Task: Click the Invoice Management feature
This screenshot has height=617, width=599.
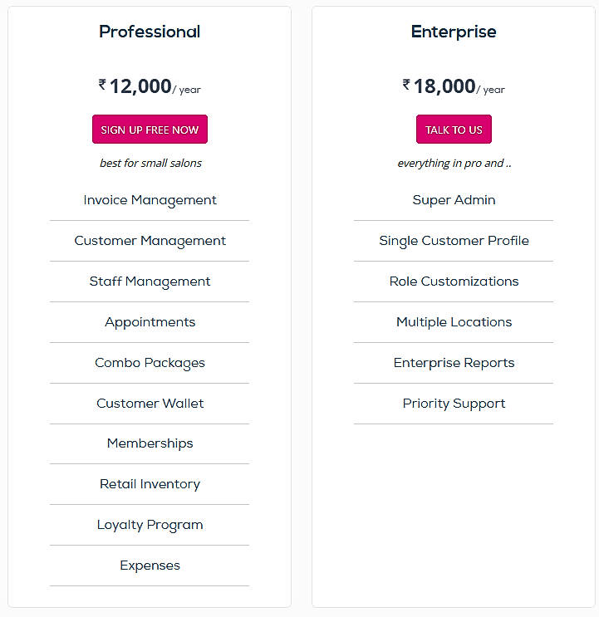Action: tap(150, 200)
